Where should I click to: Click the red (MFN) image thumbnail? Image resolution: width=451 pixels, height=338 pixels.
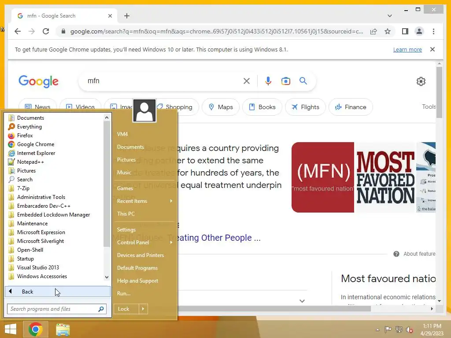click(323, 177)
